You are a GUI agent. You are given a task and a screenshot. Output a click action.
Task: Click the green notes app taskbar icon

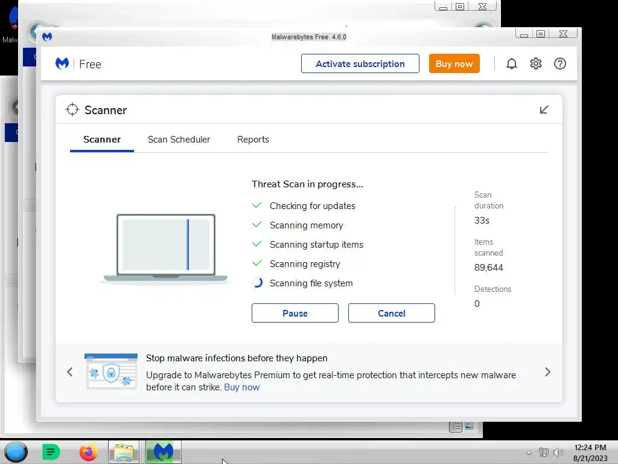(51, 452)
